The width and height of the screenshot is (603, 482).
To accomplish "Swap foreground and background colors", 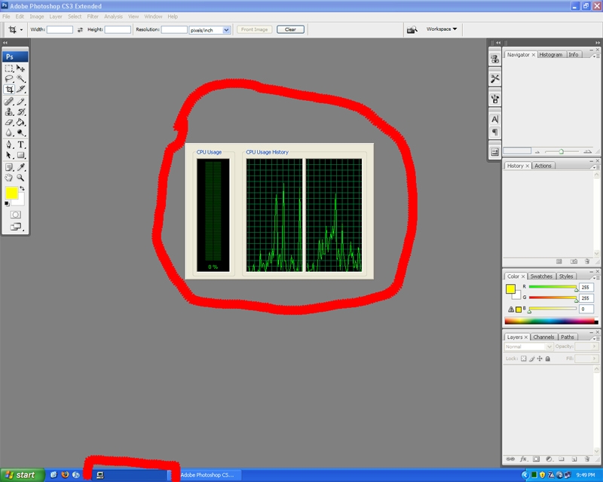I will click(x=23, y=188).
